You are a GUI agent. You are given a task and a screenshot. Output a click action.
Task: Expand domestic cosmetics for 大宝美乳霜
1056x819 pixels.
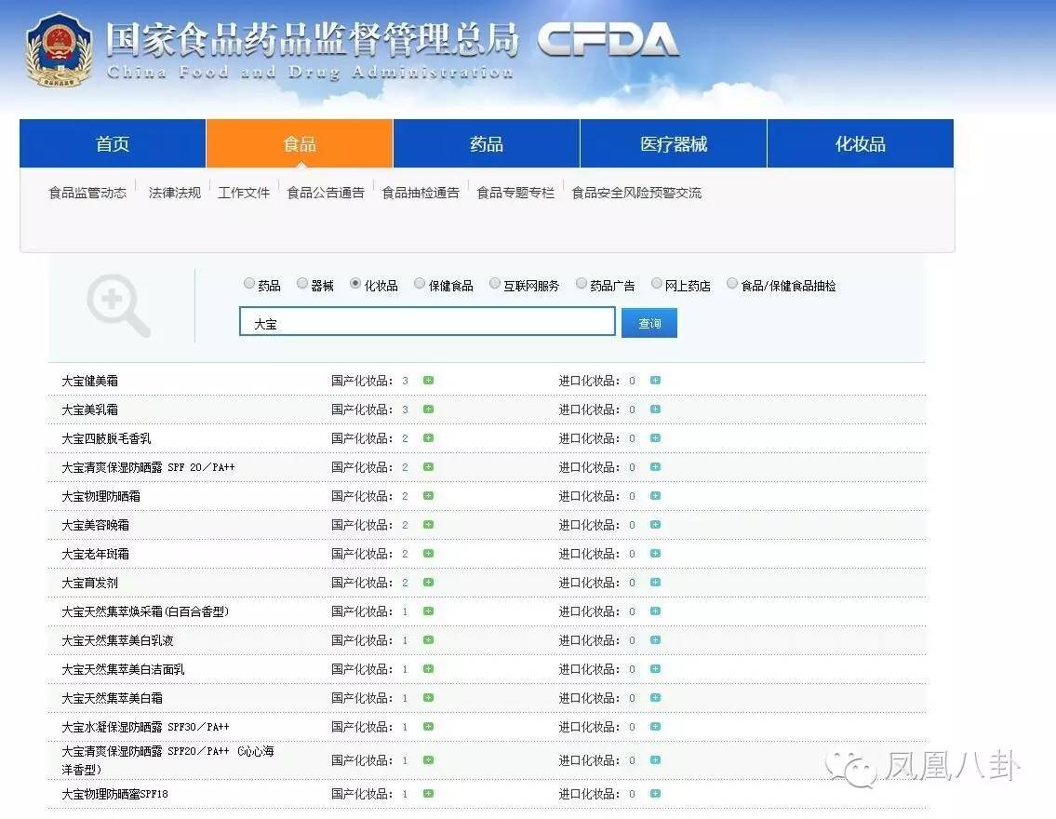428,409
